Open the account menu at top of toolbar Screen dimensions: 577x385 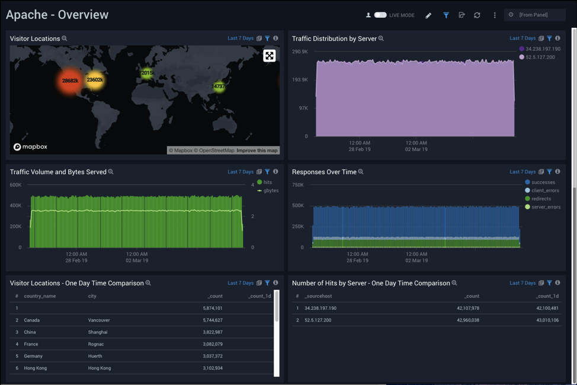coord(368,15)
